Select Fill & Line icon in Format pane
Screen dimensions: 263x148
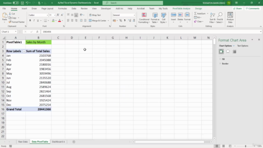[221, 51]
